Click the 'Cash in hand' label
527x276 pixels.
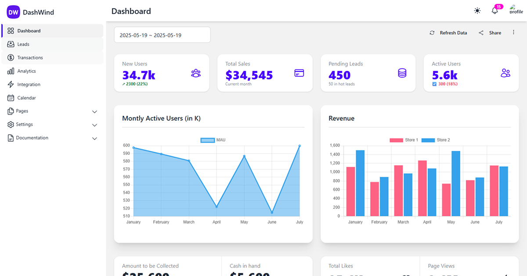pyautogui.click(x=245, y=266)
